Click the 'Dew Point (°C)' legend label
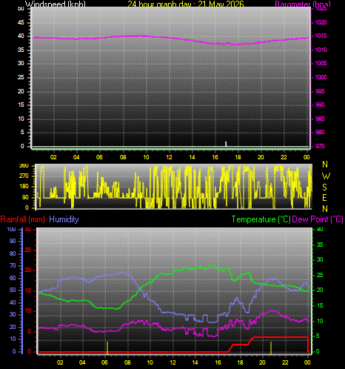This screenshot has width=345, height=369. 318,219
